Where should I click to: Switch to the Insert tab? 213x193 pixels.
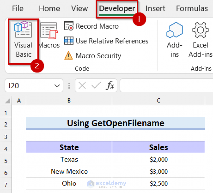tap(155, 8)
